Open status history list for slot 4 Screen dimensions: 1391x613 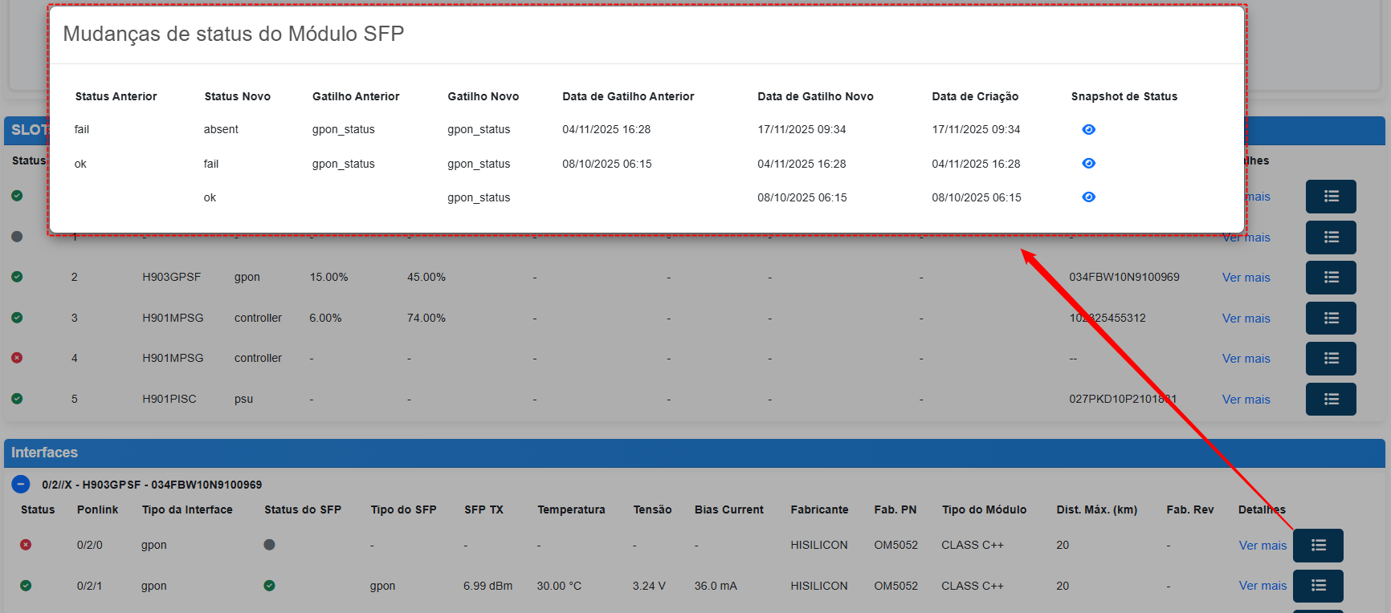[1330, 359]
